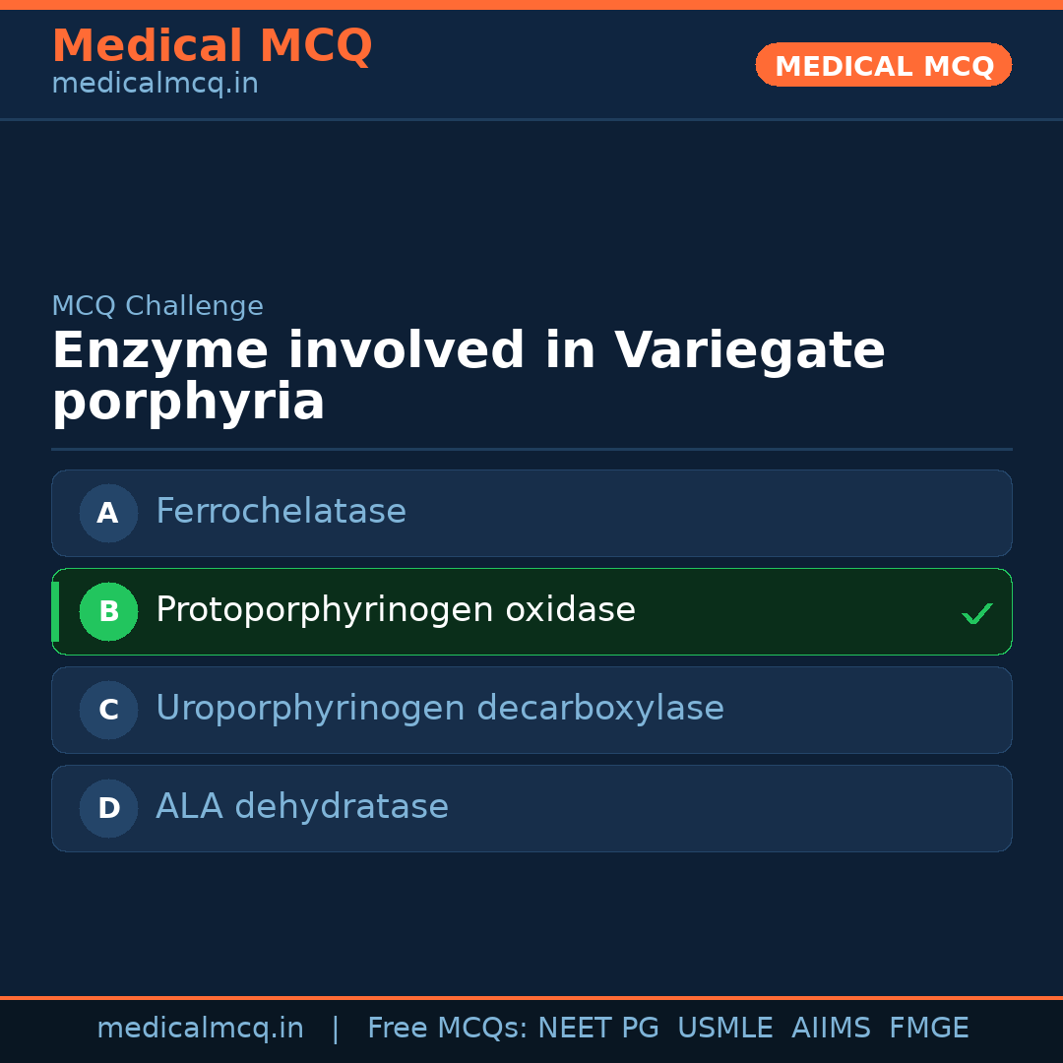Image resolution: width=1063 pixels, height=1063 pixels.
Task: Select the letter A option circle
Action: (108, 513)
